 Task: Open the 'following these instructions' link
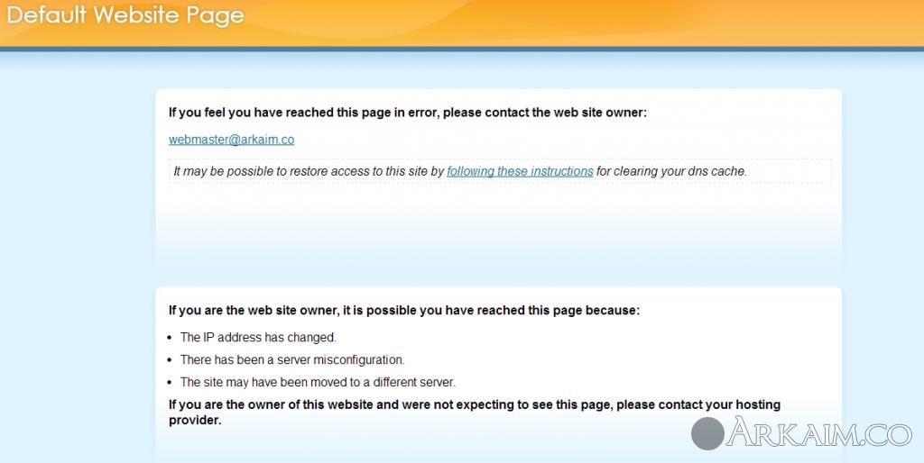520,171
